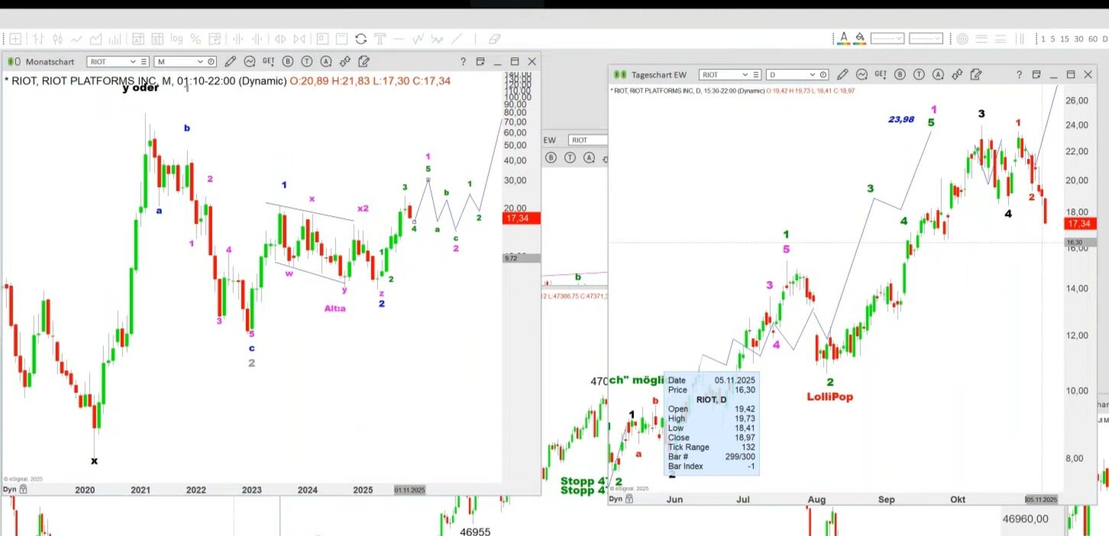
Task: Switch to the 15-minute interval
Action: tap(1065, 39)
